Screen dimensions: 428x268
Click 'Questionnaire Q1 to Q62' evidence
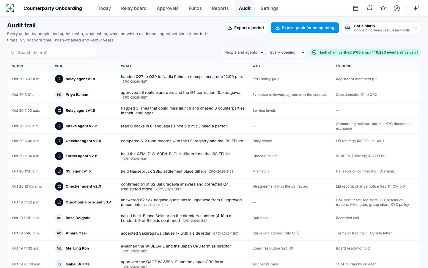356,95
